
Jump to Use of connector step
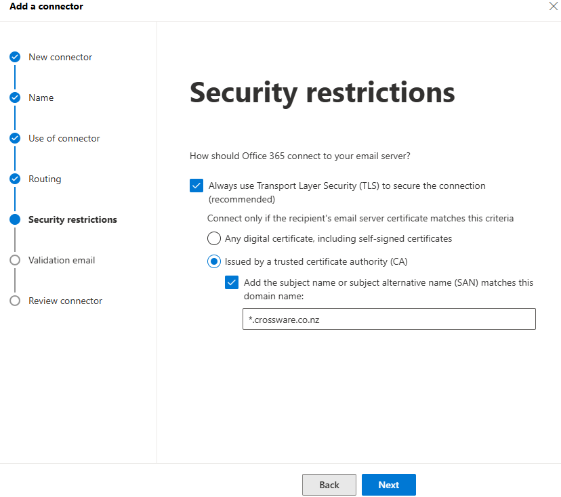[x=64, y=139]
